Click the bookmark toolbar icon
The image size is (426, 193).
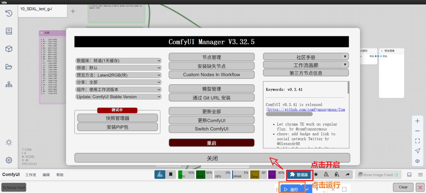tap(171, 174)
